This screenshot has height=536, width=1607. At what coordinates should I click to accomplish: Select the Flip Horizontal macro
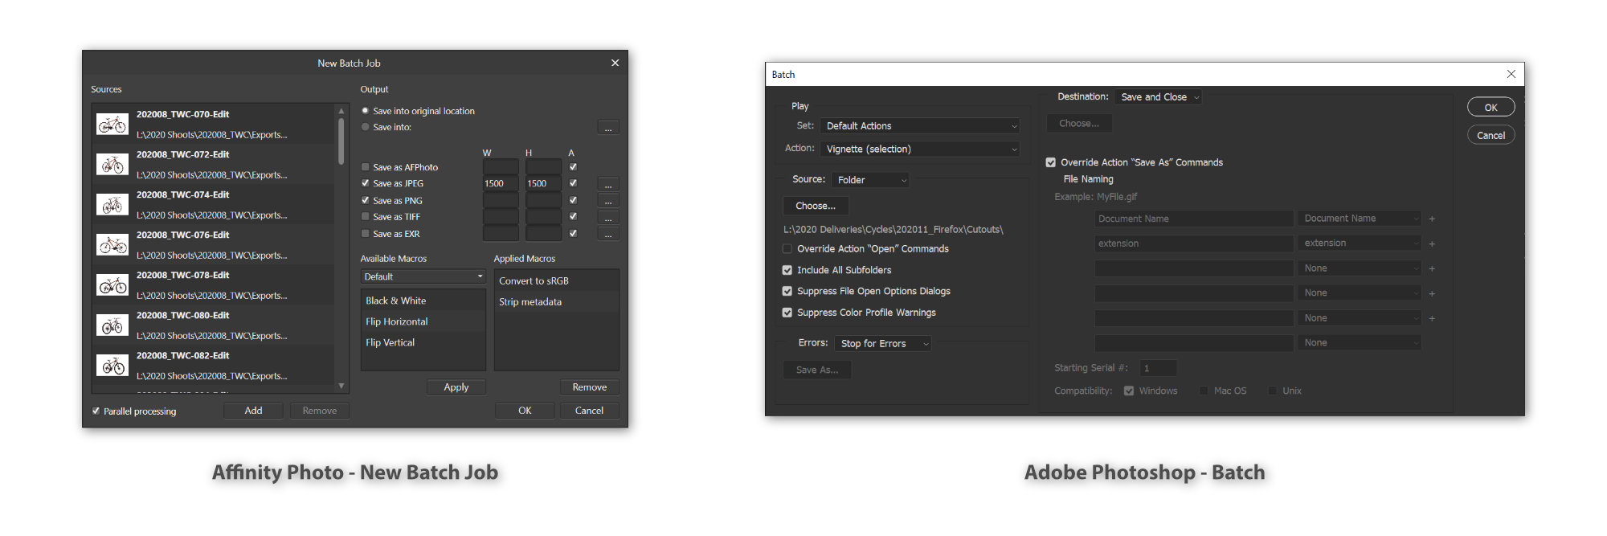[x=423, y=321]
